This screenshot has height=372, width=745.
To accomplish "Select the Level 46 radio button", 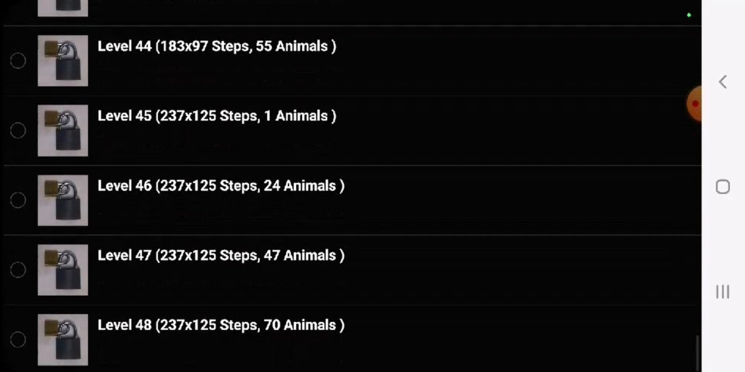I will tap(18, 201).
